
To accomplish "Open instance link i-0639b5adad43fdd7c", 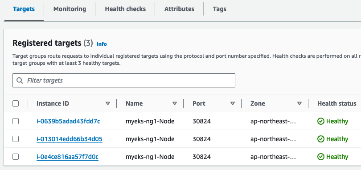I will tap(68, 121).
